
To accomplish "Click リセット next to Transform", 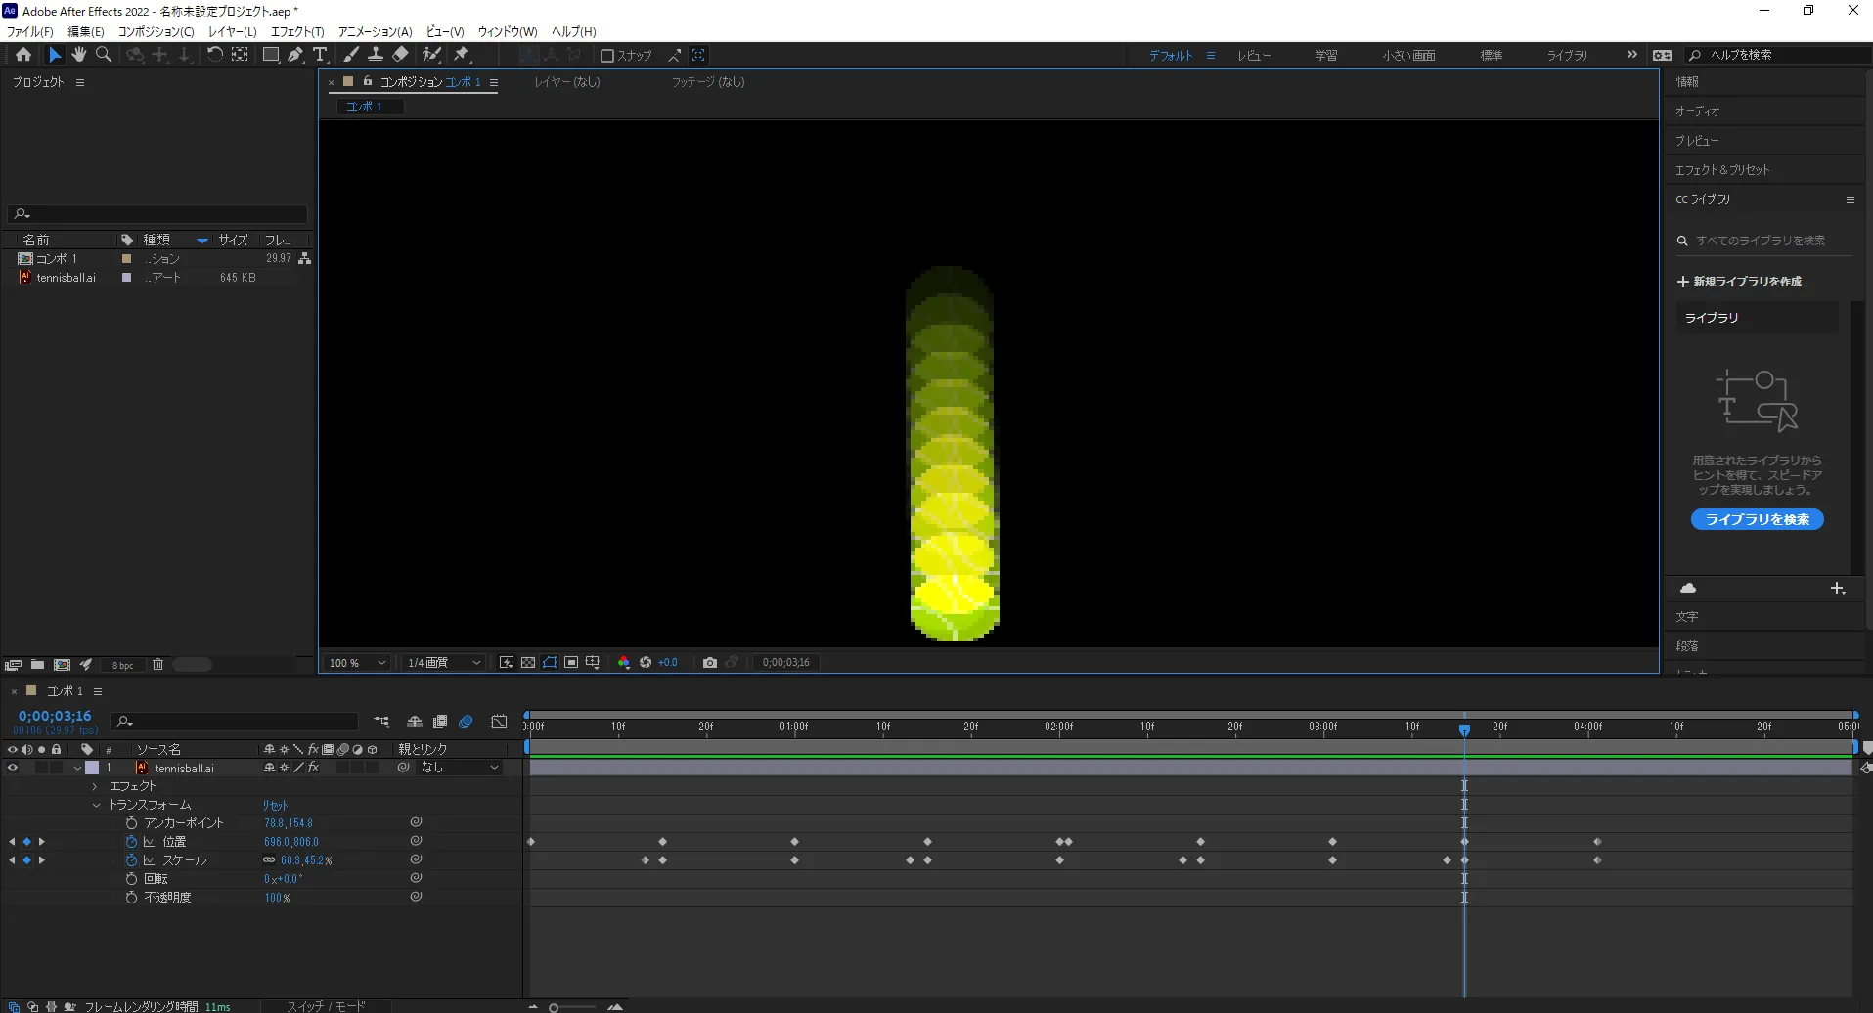I will pyautogui.click(x=275, y=806).
